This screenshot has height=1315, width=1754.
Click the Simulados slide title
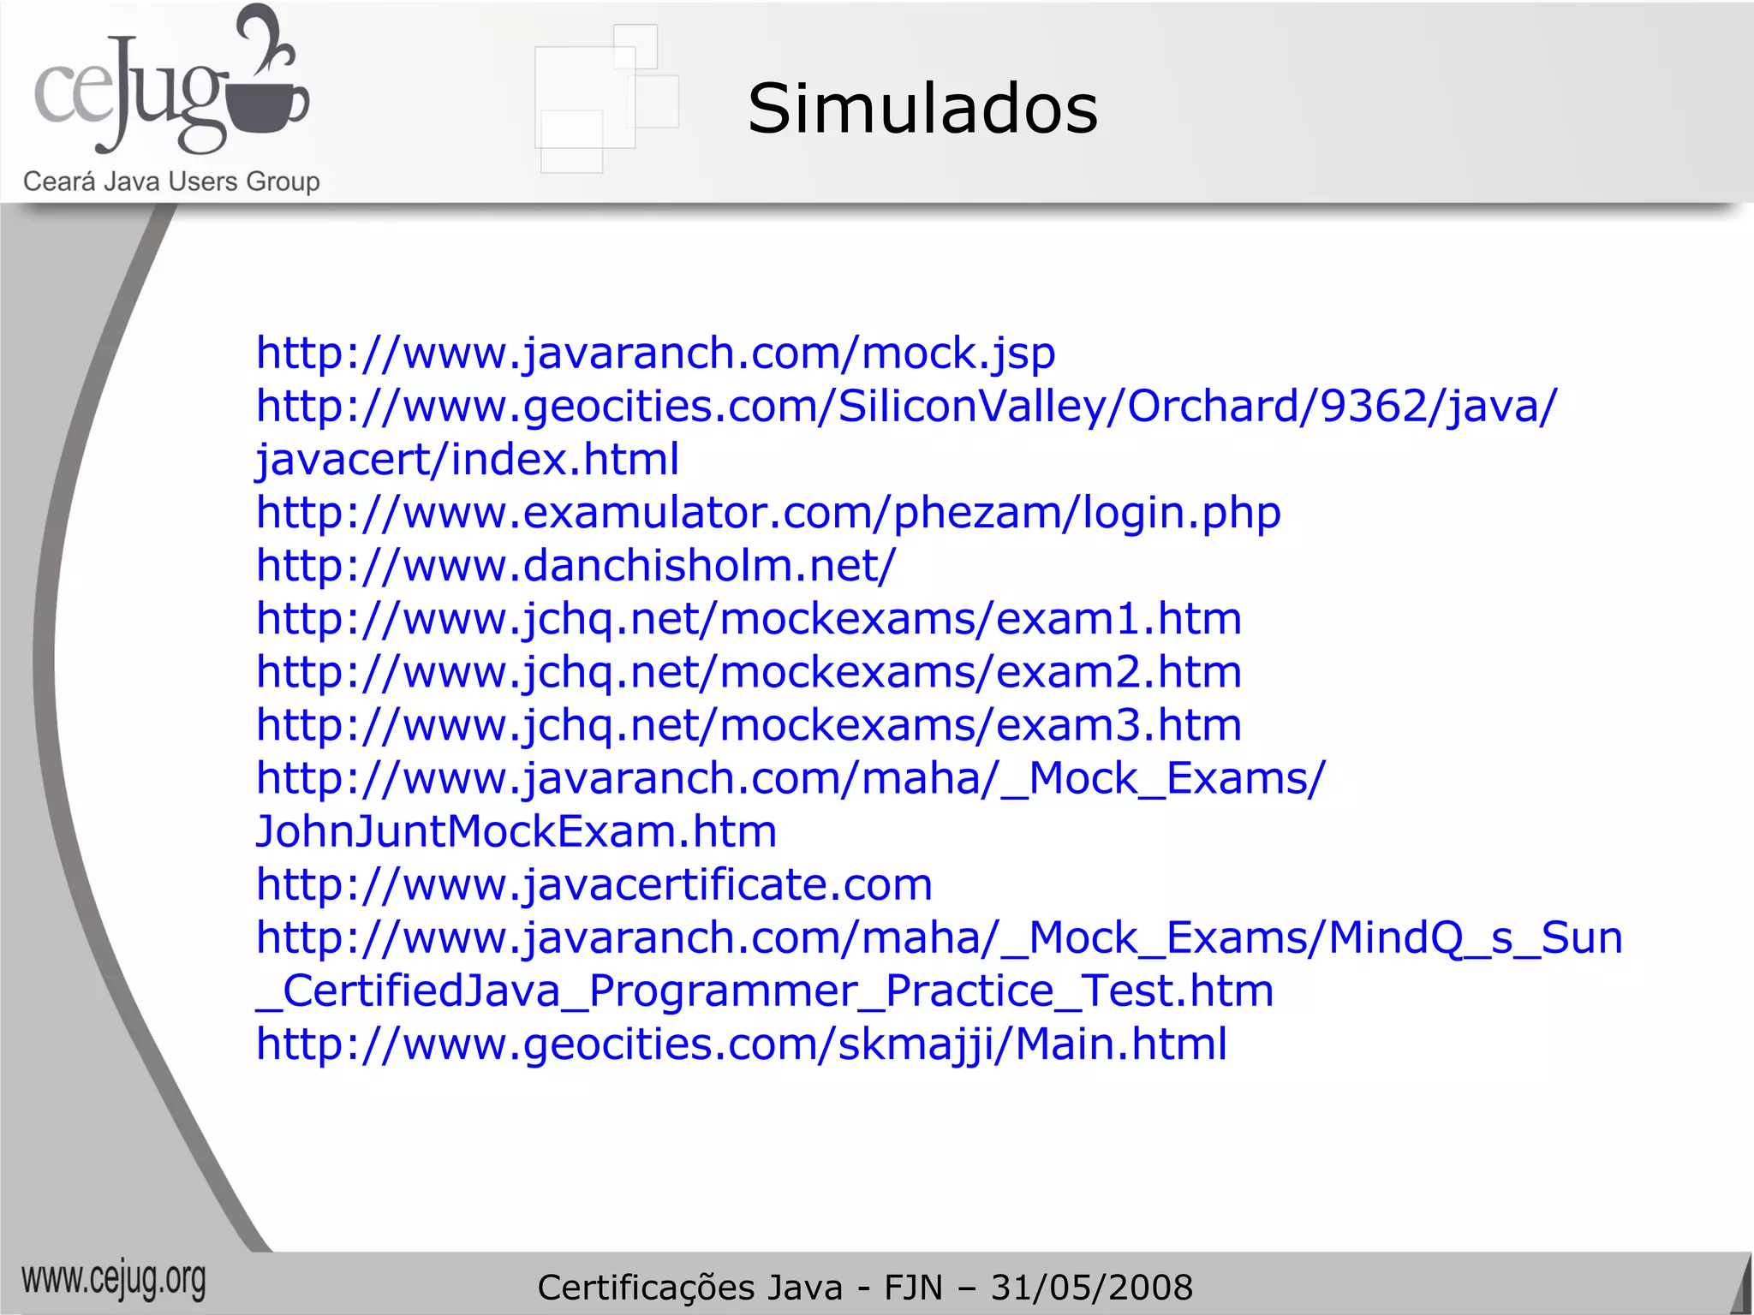(x=922, y=109)
